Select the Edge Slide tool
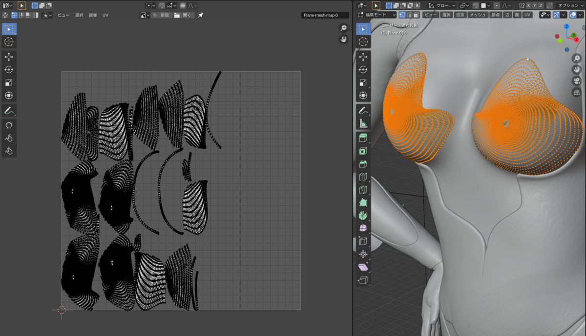 click(363, 241)
